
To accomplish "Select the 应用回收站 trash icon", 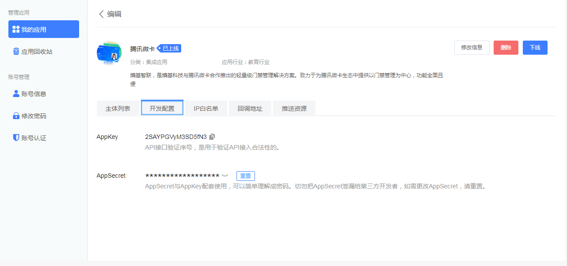I will 15,51.
